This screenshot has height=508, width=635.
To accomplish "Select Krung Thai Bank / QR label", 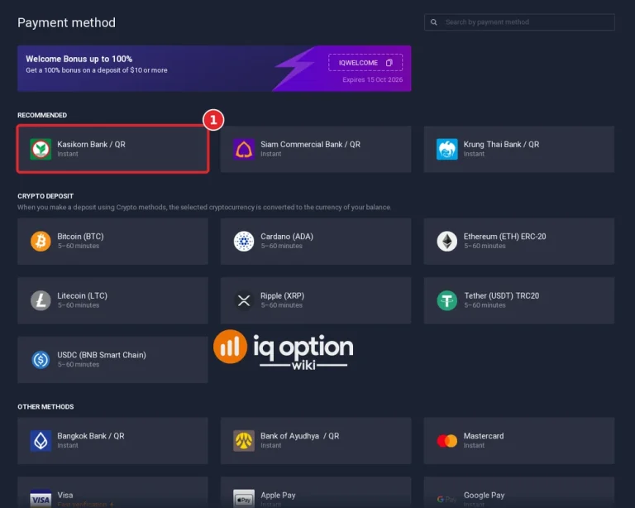I will pos(501,144).
